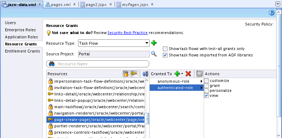282x138 pixels.
Task: Click lock icon of navigation-renderer row
Action: pos(50,113)
